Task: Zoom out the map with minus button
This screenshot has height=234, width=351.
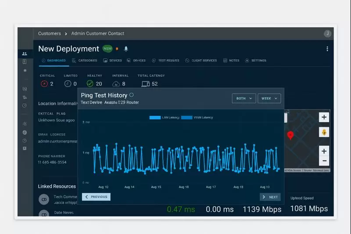Action: pos(324,161)
